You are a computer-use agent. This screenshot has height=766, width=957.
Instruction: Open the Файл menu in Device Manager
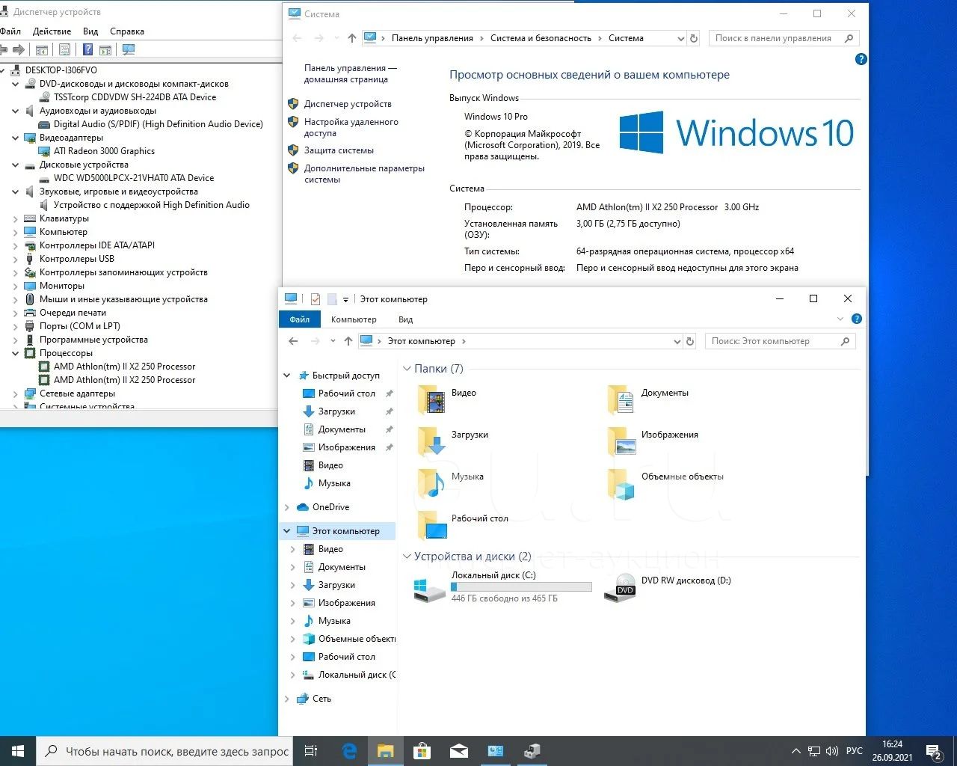(10, 31)
